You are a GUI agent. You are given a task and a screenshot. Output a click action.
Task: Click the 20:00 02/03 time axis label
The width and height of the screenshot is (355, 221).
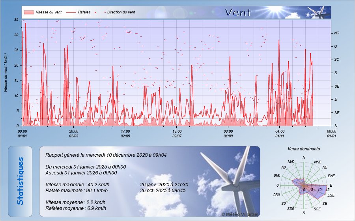tap(74, 133)
